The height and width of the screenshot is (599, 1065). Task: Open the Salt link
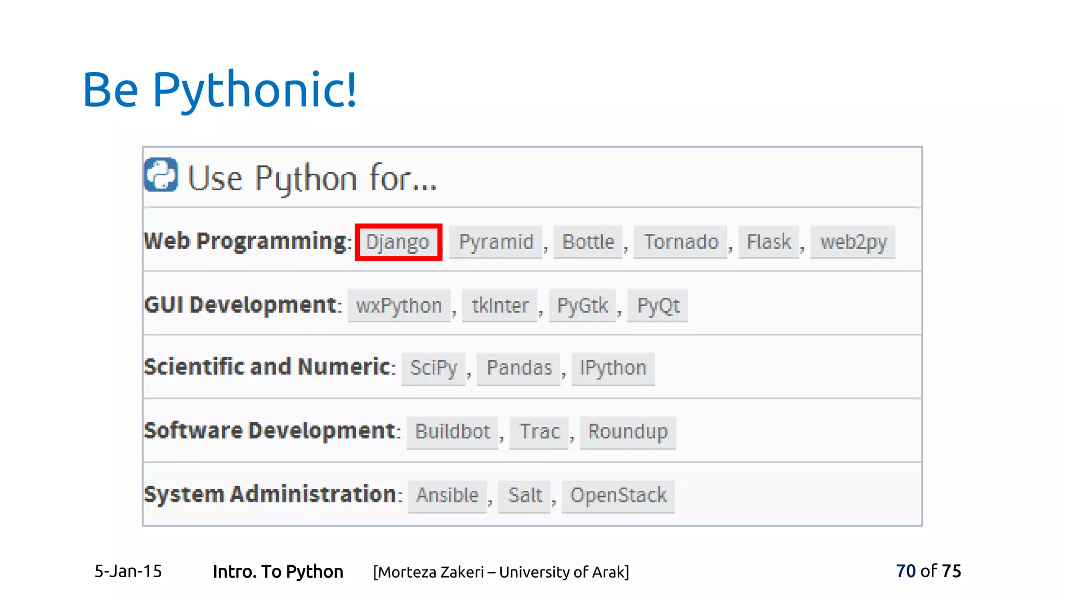[x=525, y=496]
